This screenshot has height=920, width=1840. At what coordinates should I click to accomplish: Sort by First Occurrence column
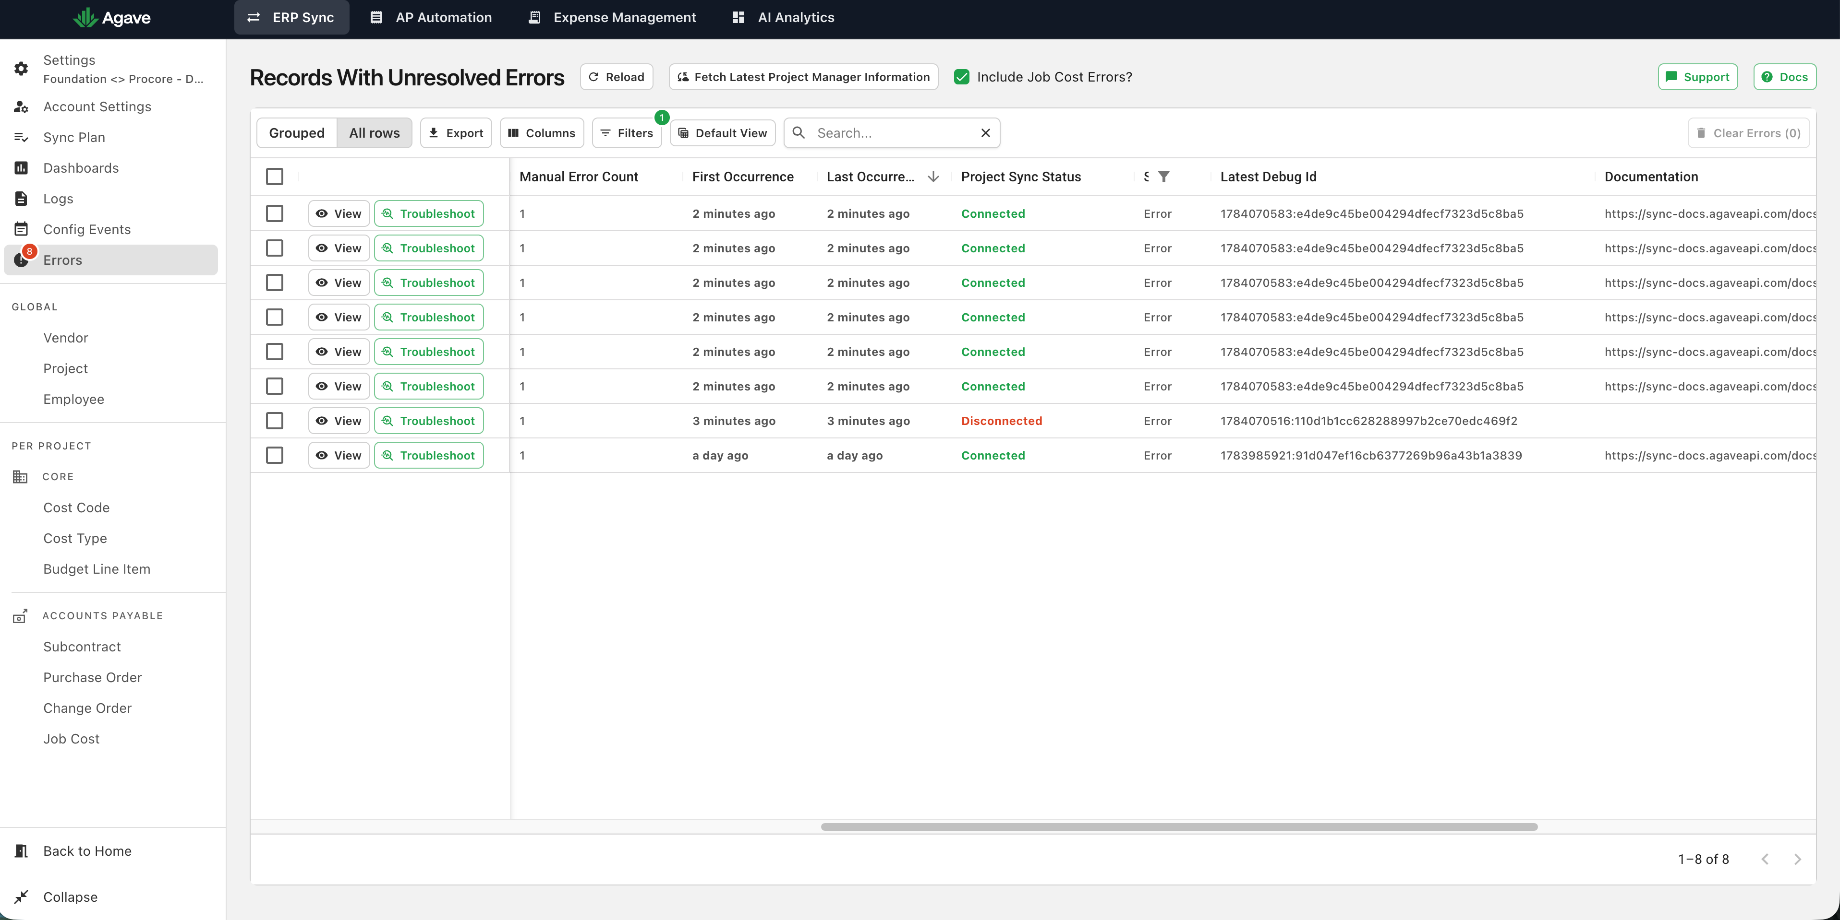pyautogui.click(x=743, y=177)
